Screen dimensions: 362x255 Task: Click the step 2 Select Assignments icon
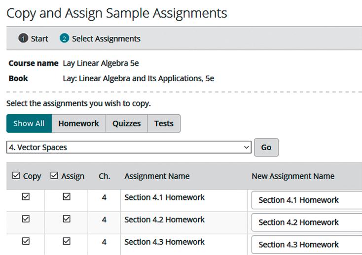pos(64,39)
